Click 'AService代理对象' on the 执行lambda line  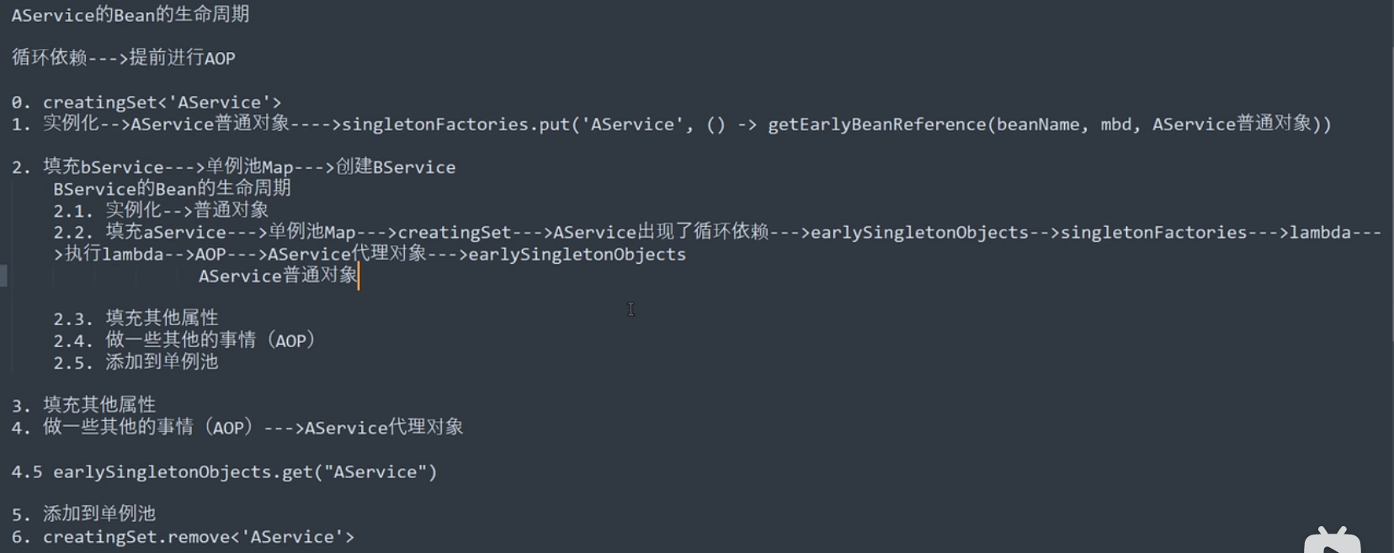point(347,254)
